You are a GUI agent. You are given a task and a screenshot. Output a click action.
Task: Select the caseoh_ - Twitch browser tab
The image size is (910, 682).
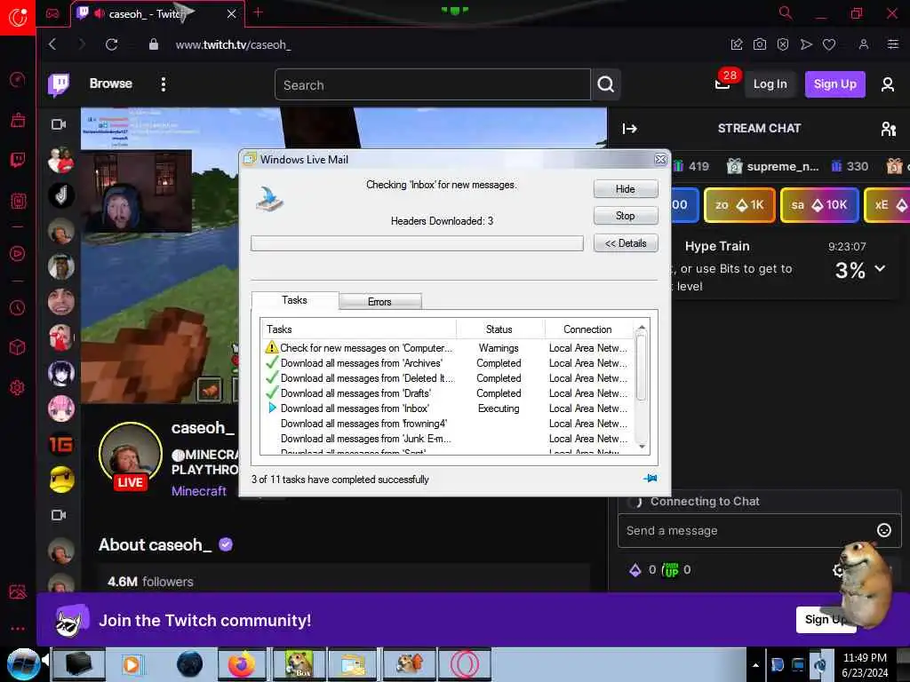click(x=157, y=14)
